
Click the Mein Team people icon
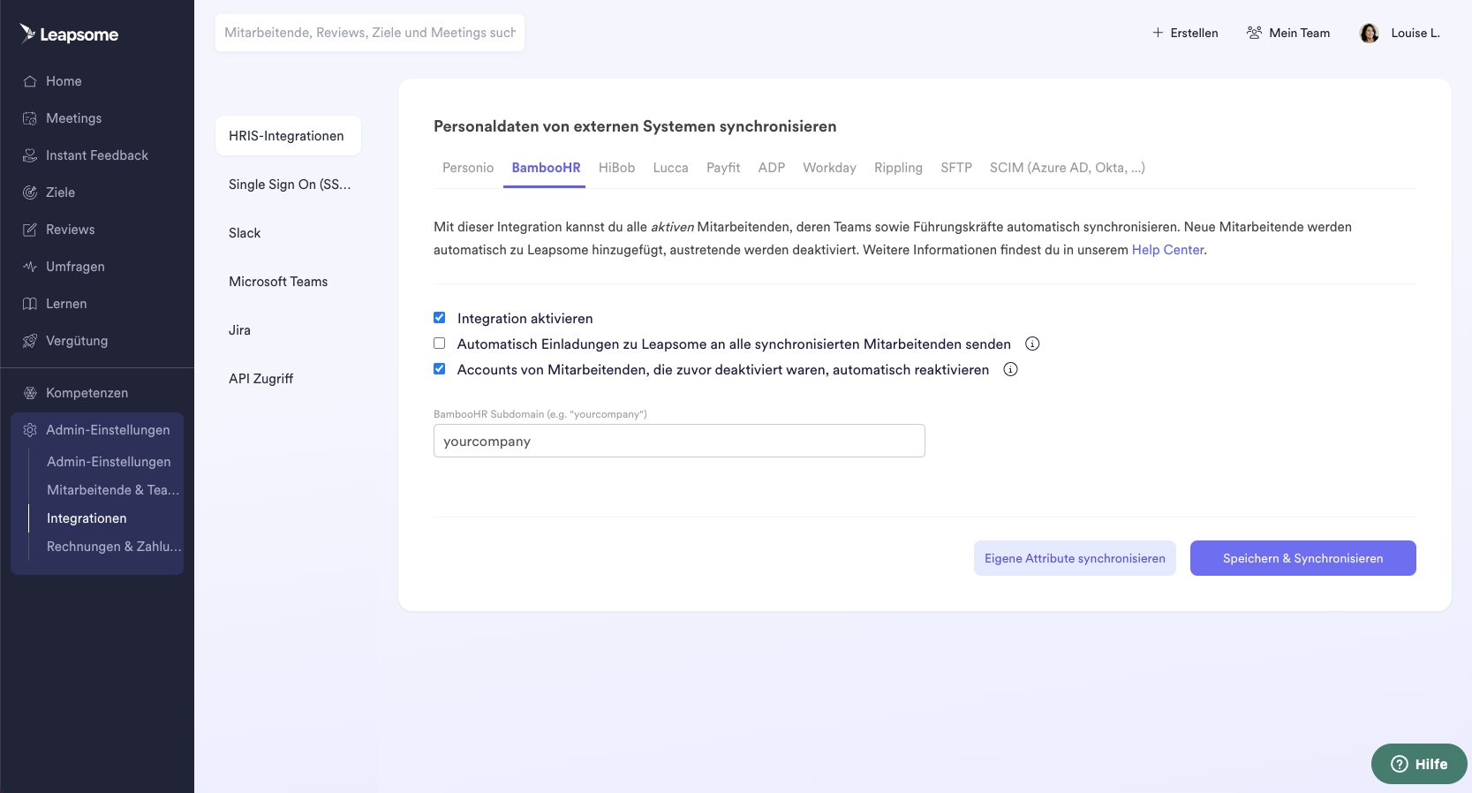[x=1254, y=33]
